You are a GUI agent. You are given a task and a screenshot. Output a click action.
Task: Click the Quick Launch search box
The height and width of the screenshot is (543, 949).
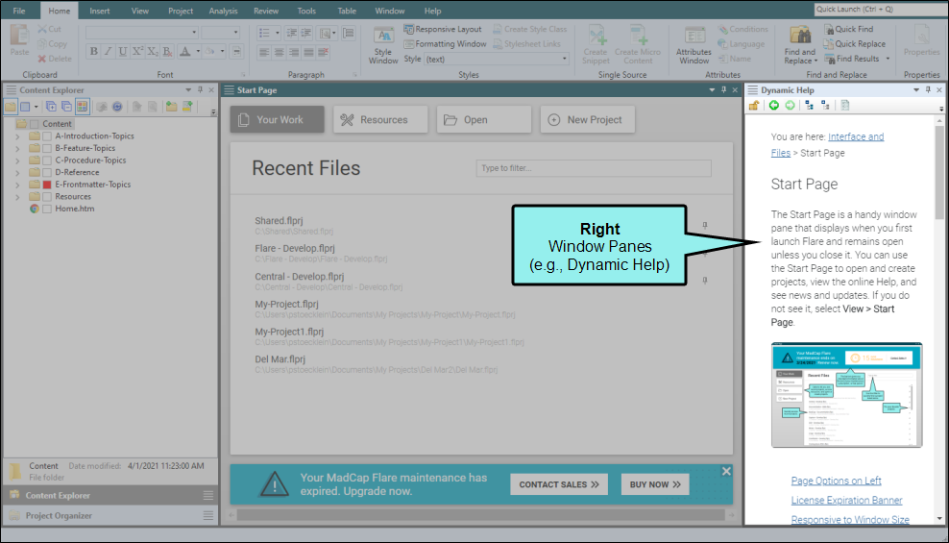tap(881, 9)
